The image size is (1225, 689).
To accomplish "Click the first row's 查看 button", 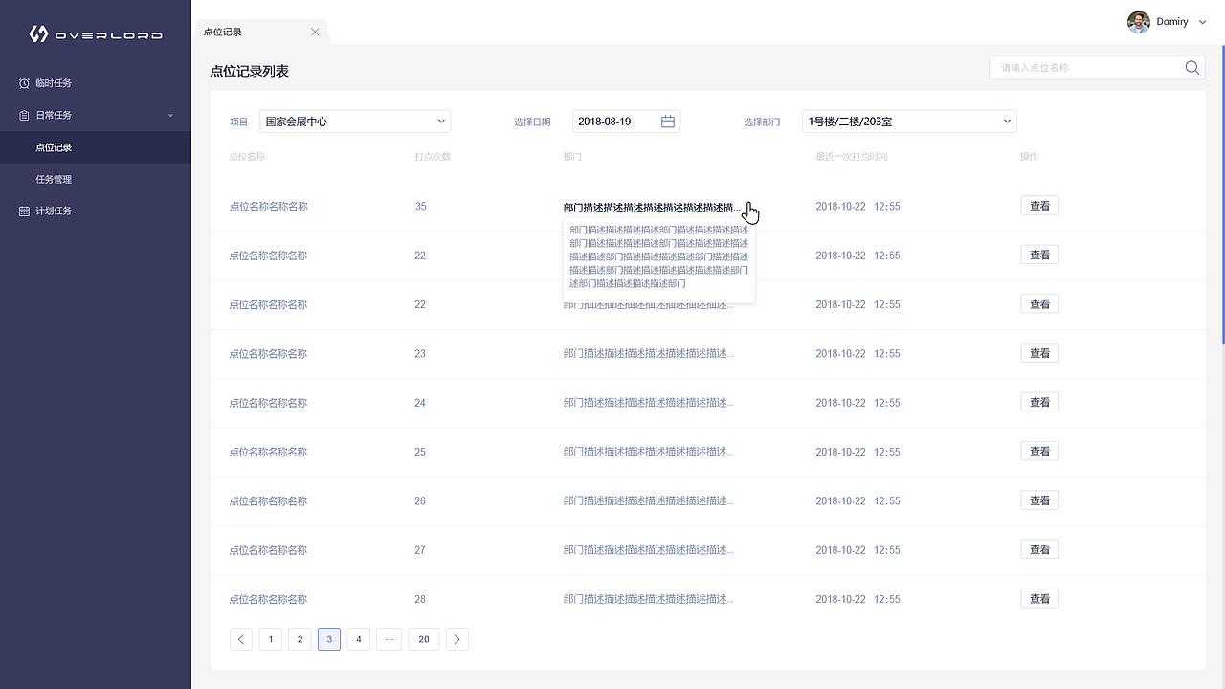I will click(1039, 205).
